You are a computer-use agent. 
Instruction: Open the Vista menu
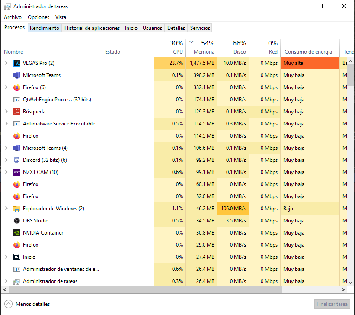[61, 17]
